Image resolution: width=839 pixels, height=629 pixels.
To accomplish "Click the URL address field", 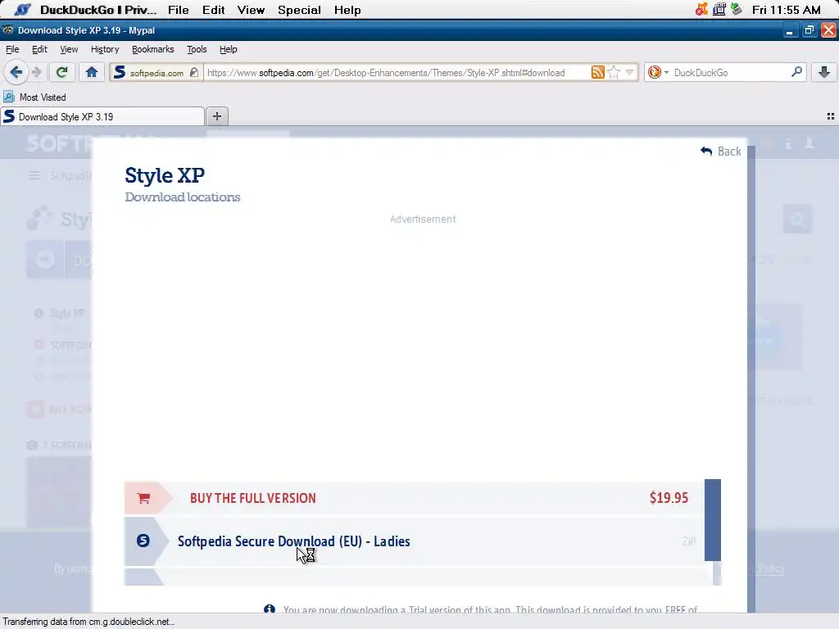I will click(396, 72).
